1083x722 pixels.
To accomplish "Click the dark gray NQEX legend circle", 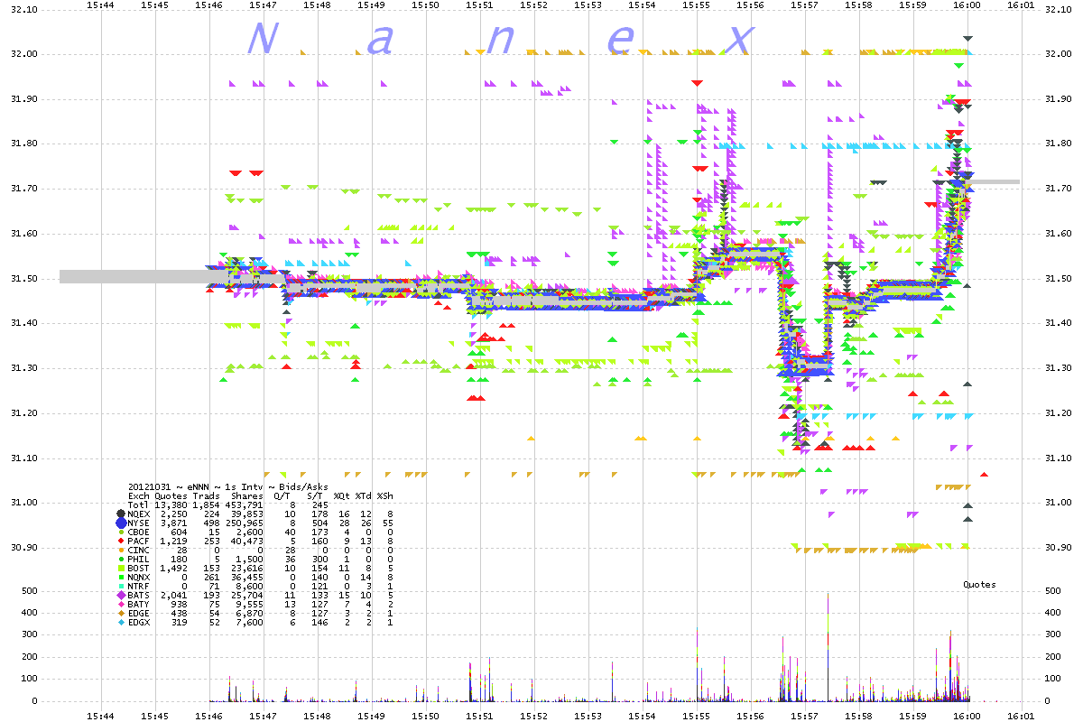I will pyautogui.click(x=121, y=513).
